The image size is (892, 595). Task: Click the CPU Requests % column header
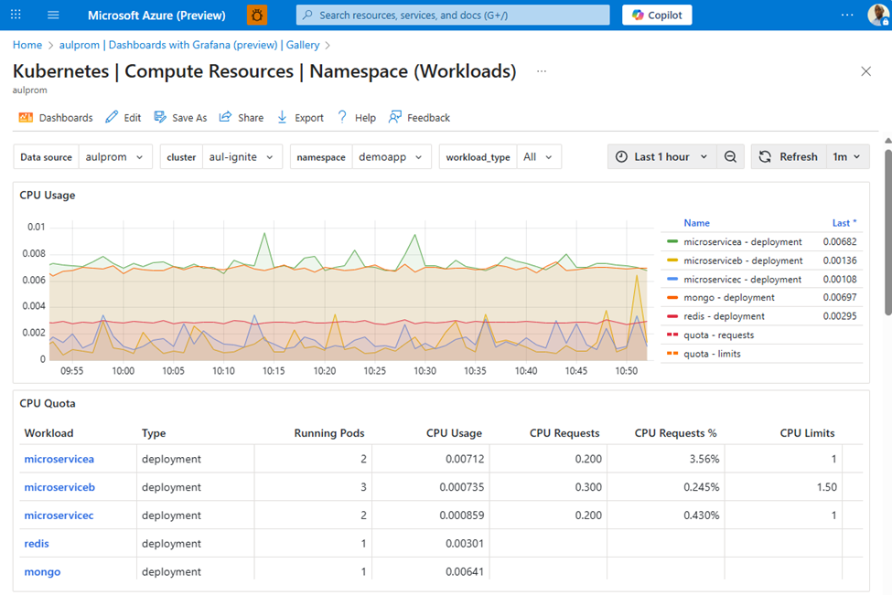coord(676,433)
